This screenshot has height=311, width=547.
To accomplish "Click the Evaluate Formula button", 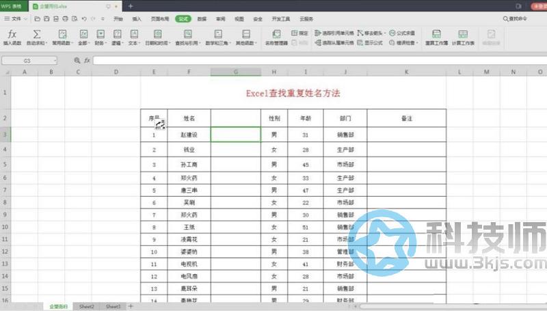I will pos(402,33).
